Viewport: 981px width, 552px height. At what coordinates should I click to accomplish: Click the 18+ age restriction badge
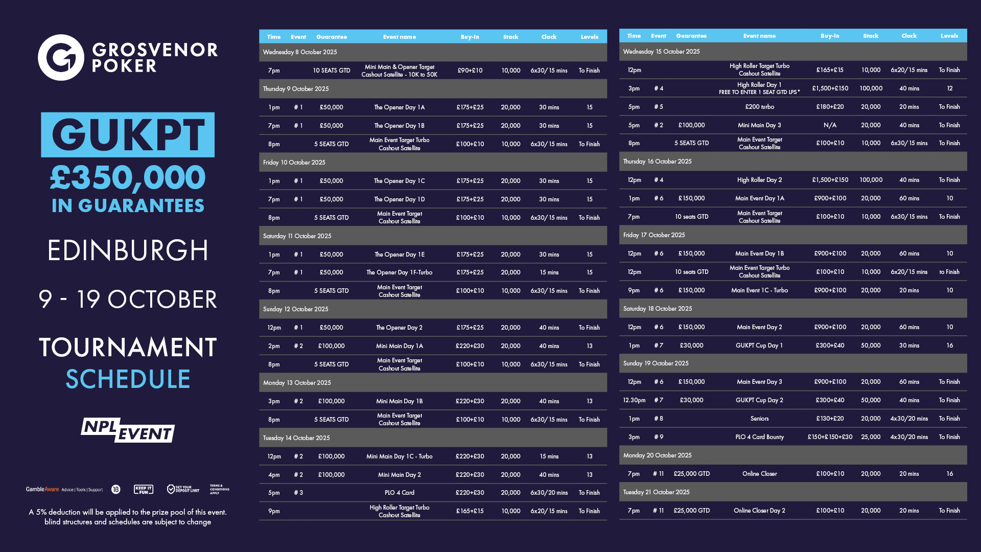point(116,490)
